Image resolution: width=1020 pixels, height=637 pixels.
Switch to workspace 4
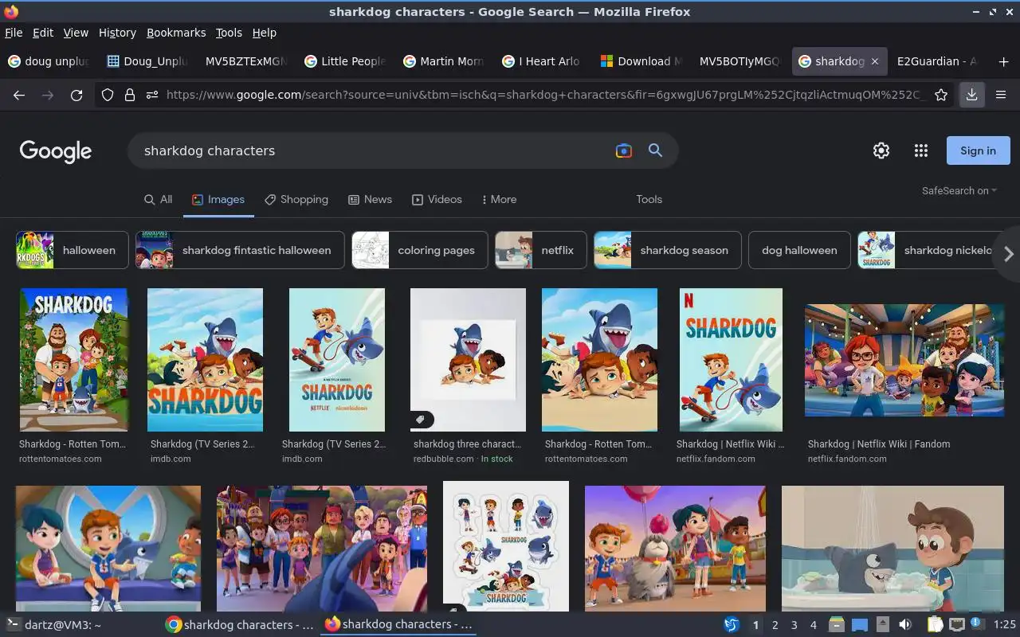pos(813,625)
